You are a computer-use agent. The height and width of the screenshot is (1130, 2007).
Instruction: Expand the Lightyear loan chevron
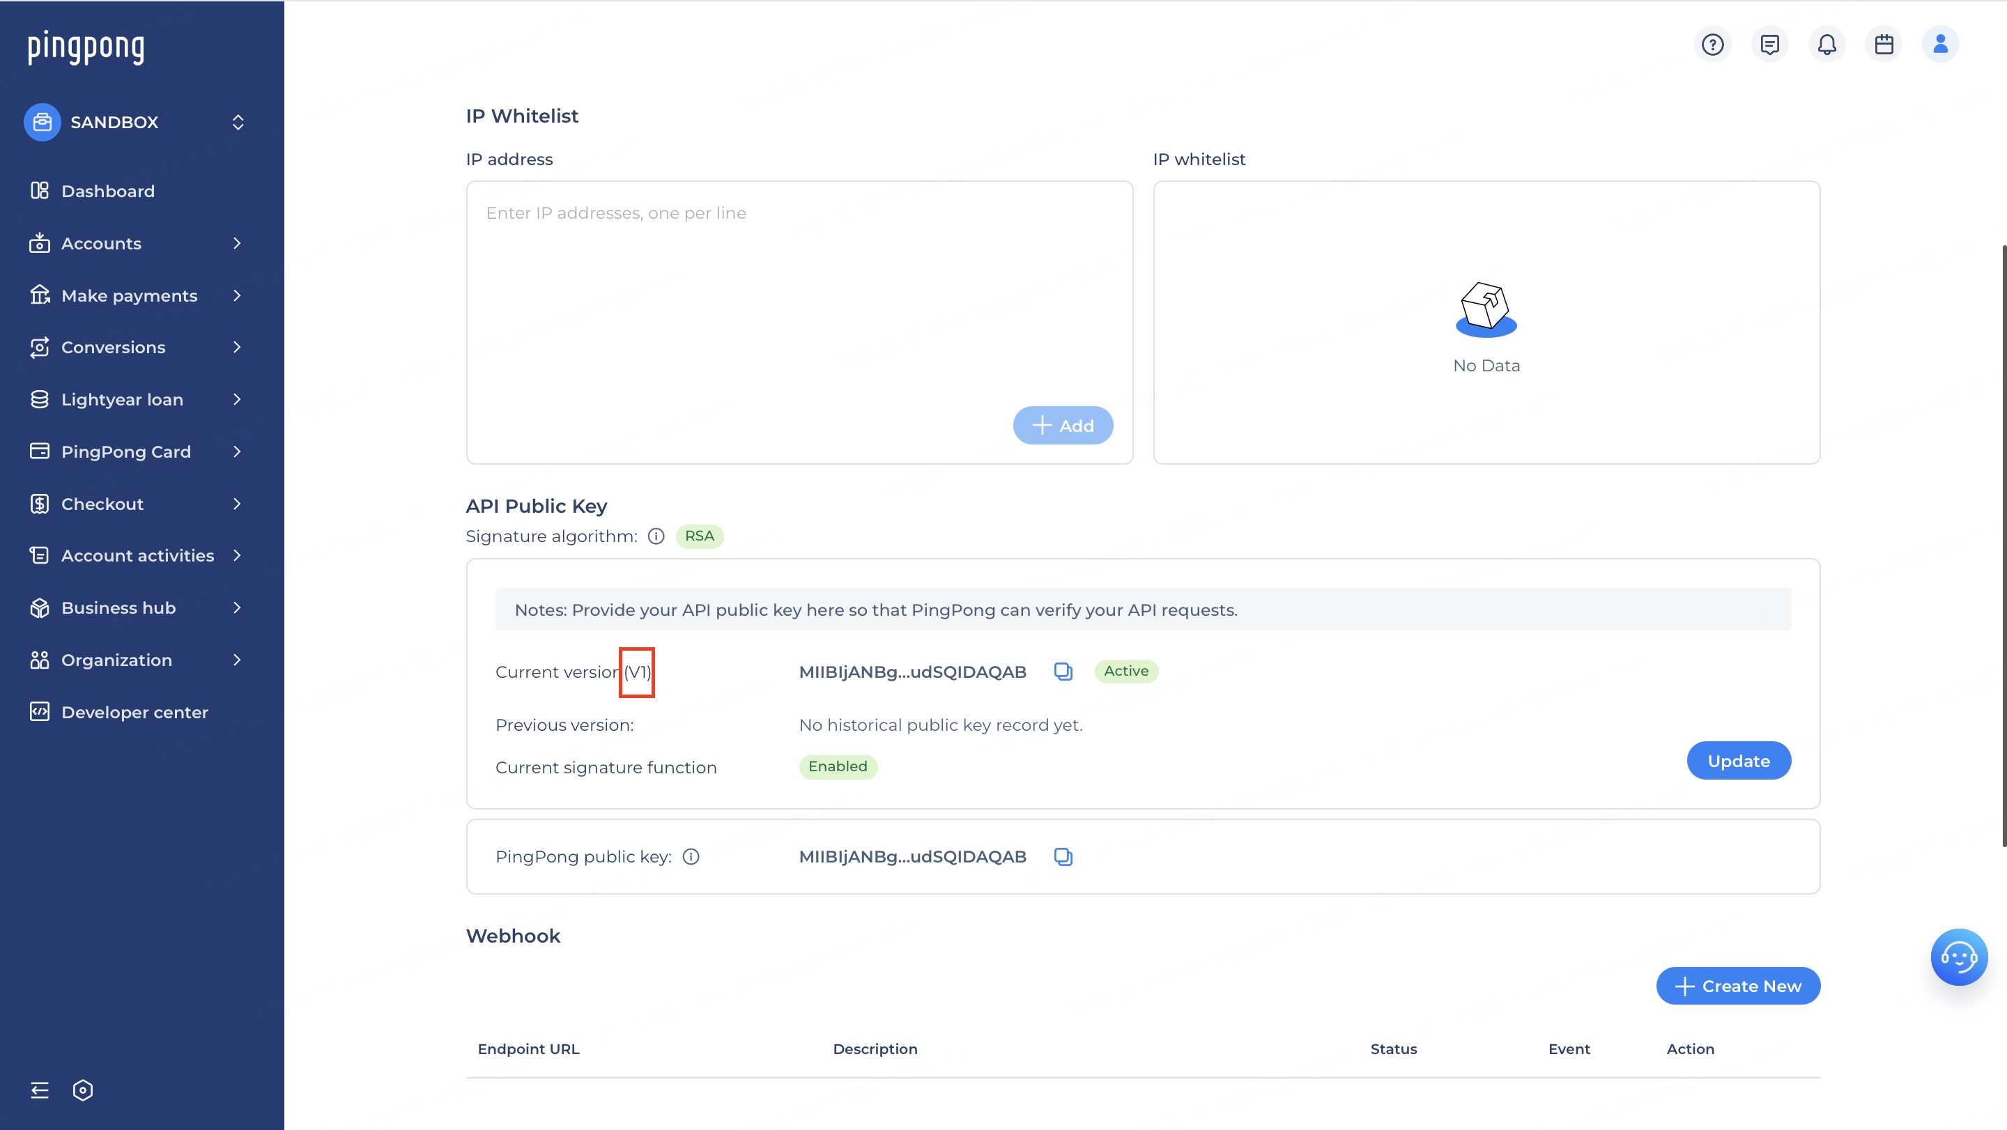[237, 399]
